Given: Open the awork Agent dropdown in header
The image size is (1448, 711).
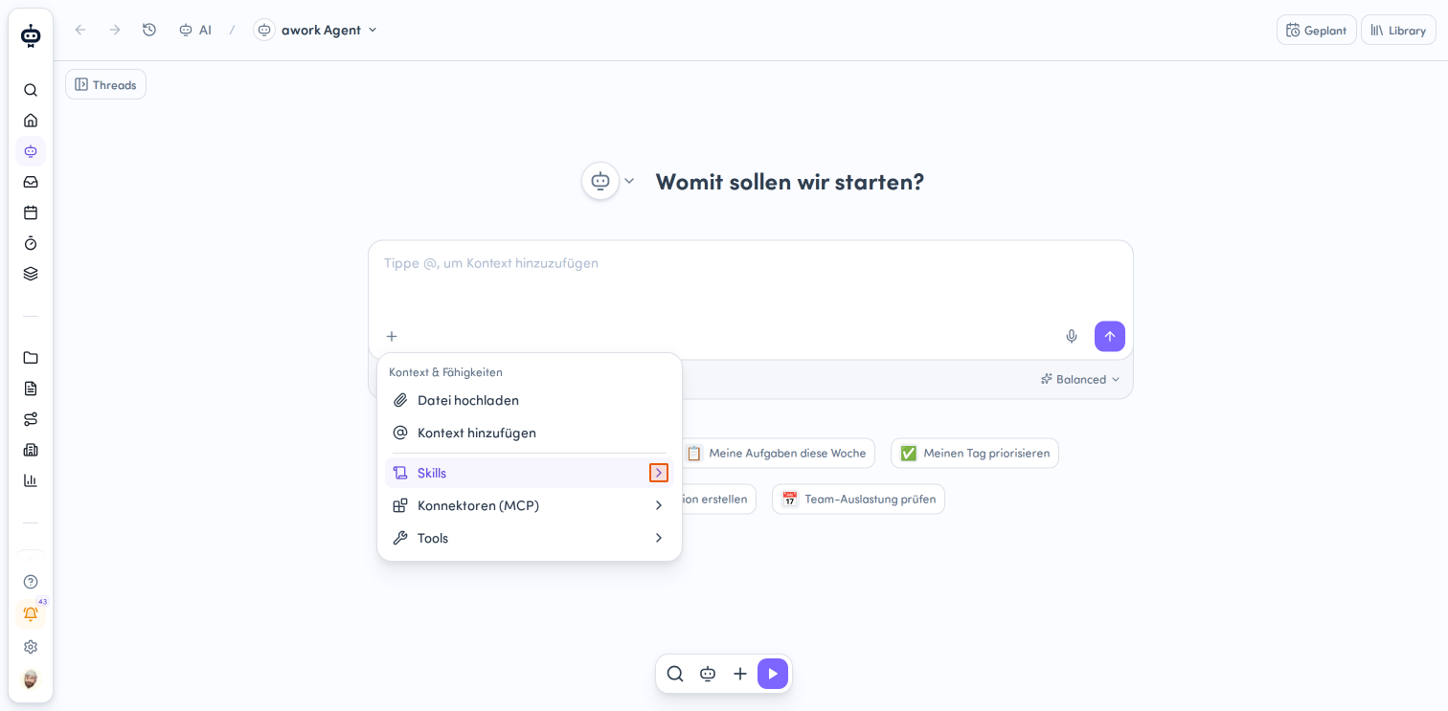Looking at the screenshot, I should click(x=315, y=30).
